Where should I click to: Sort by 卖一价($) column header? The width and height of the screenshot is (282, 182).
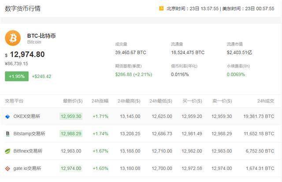click(222, 101)
